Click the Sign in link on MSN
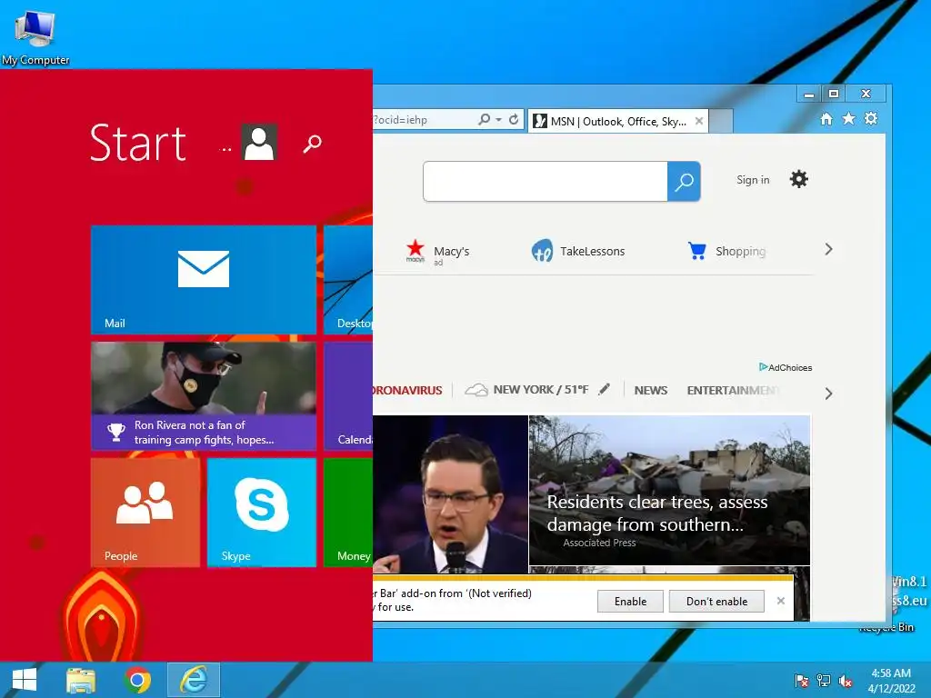The width and height of the screenshot is (931, 698). tap(753, 180)
